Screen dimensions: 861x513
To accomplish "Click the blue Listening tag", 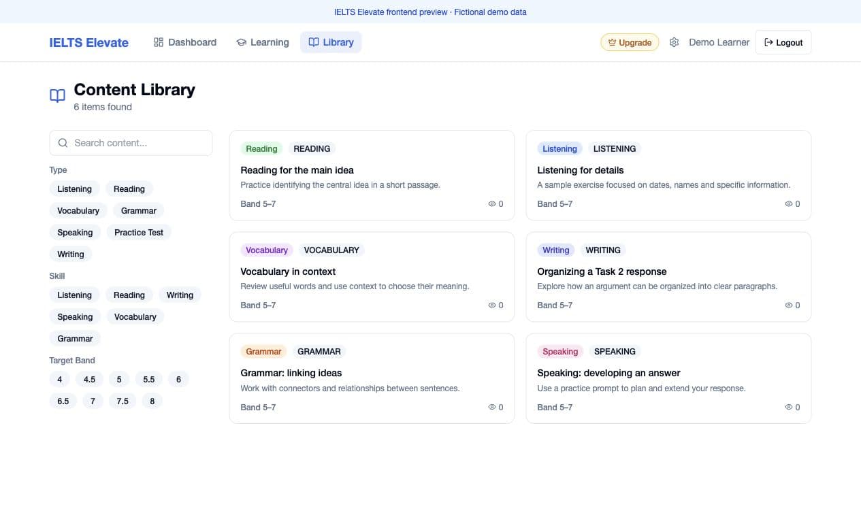I will (559, 149).
